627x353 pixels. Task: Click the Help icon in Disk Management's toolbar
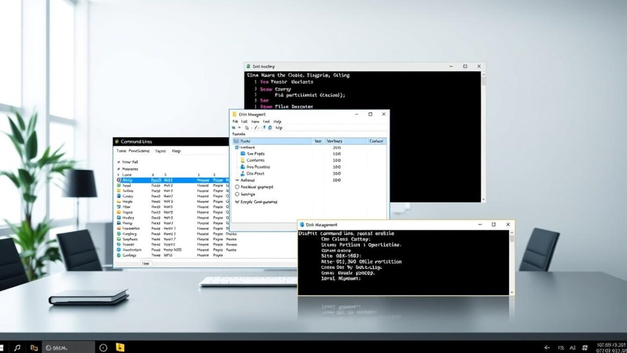point(278,128)
